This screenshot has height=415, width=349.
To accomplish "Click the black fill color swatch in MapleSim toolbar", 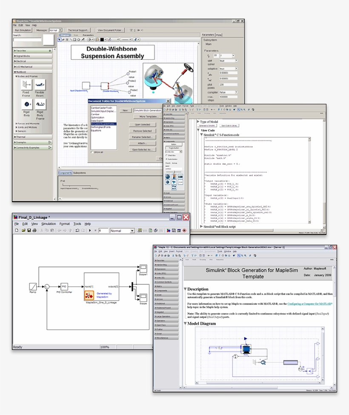I will click(102, 40).
